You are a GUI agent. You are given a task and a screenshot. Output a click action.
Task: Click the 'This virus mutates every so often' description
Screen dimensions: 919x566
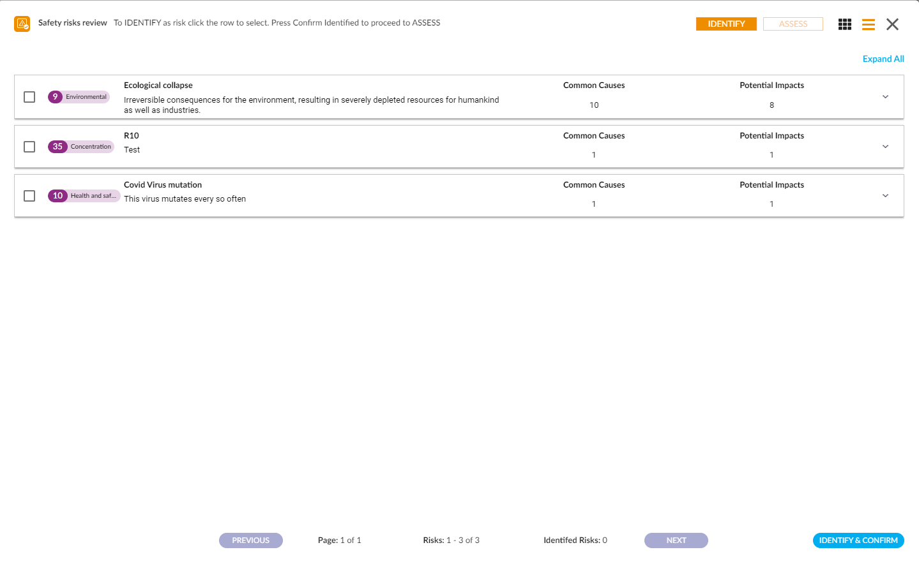185,199
